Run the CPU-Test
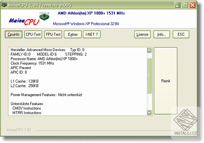204x143 pixels. click(x=33, y=34)
